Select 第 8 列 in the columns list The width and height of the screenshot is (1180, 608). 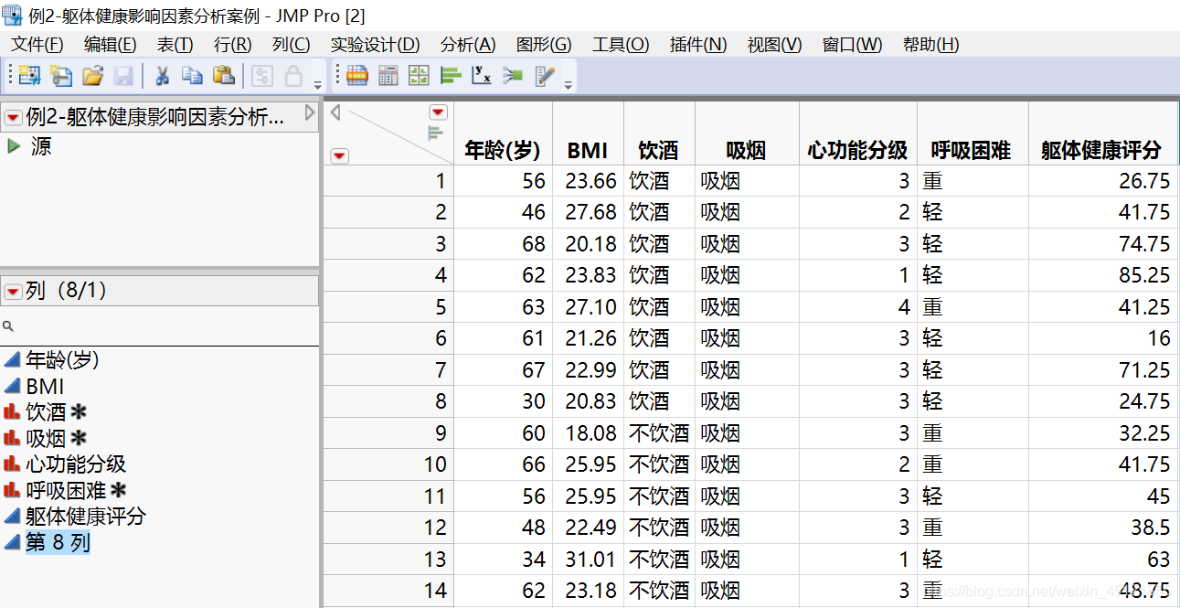coord(58,542)
